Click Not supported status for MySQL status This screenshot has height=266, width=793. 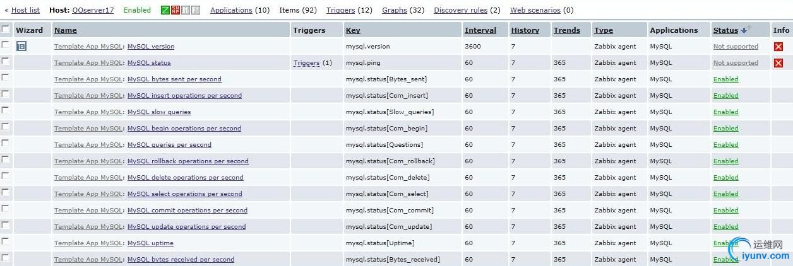(736, 63)
